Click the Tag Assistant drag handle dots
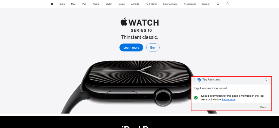 (194, 80)
